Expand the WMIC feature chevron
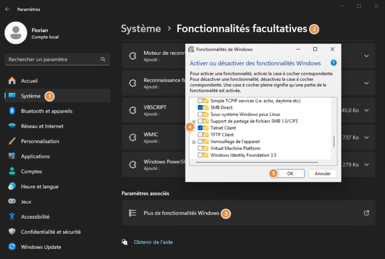The image size is (385, 259). pos(366,137)
